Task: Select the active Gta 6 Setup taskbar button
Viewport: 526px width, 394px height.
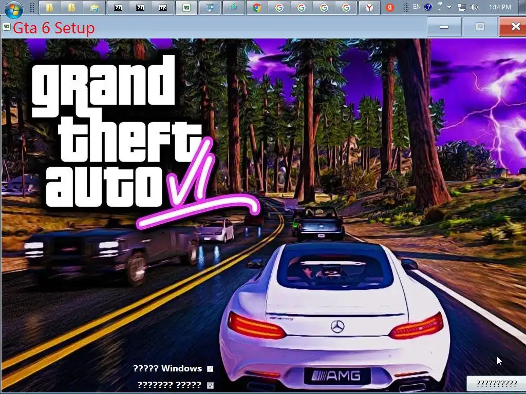Action: point(186,8)
